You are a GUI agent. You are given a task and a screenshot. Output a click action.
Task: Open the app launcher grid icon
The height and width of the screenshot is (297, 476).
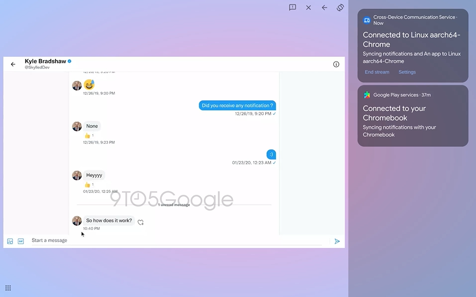pos(8,288)
